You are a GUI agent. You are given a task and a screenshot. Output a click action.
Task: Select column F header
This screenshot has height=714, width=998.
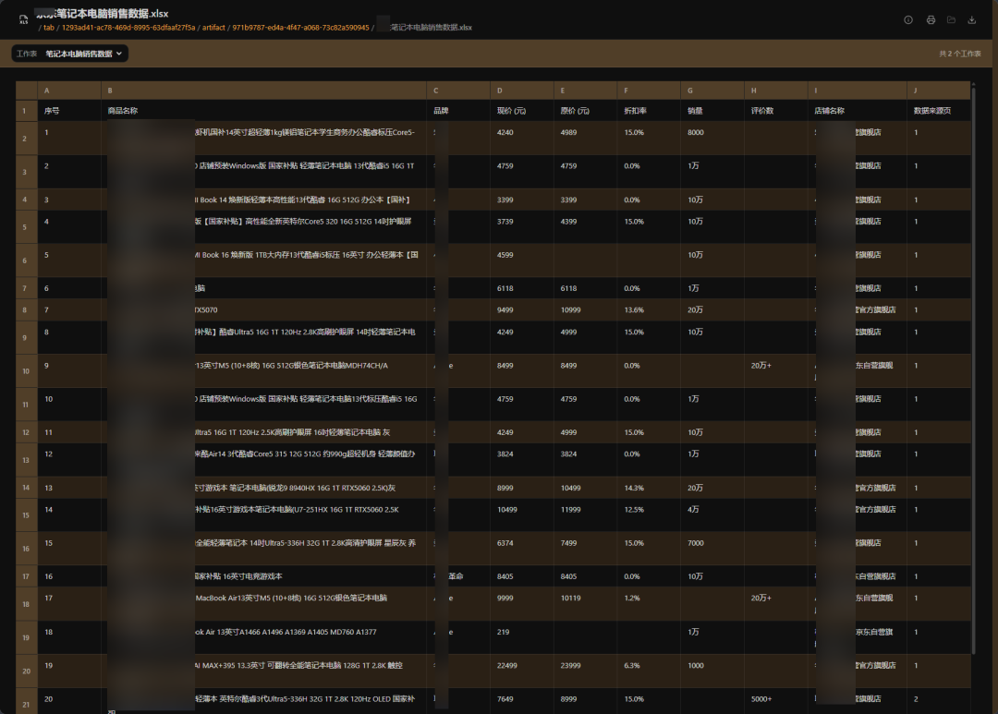pos(649,91)
